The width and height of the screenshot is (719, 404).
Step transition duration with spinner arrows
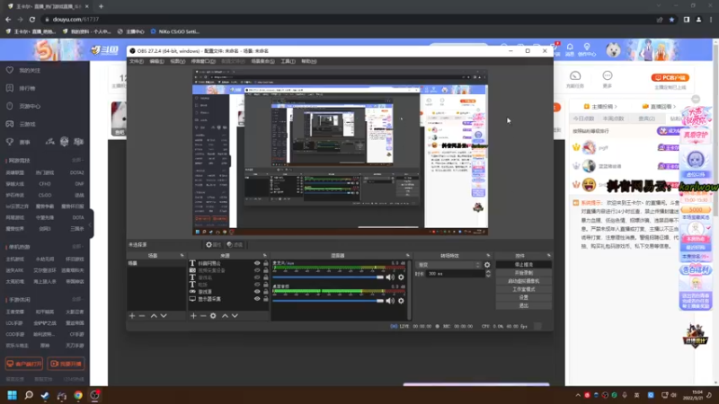[488, 274]
